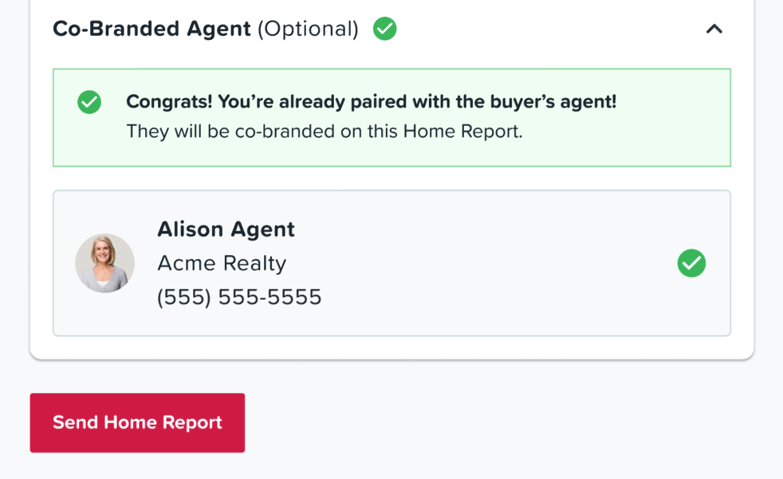Select the Alison Agent name
Image resolution: width=783 pixels, height=479 pixels.
click(x=226, y=230)
